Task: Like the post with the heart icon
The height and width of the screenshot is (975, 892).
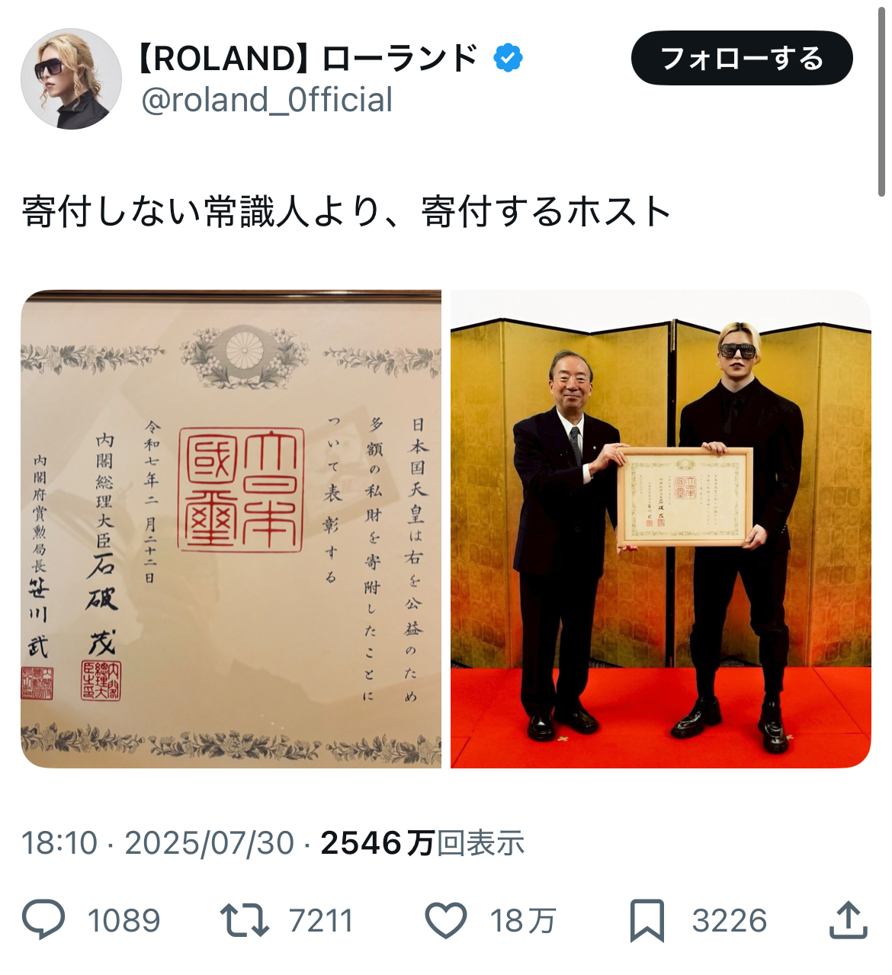Action: click(445, 920)
